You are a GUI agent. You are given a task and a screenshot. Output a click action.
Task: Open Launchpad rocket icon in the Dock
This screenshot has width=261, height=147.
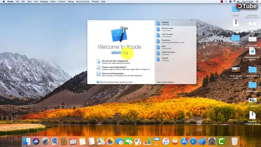coord(45,141)
